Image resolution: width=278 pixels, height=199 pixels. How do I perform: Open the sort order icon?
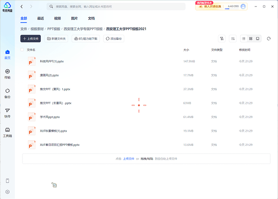[233, 39]
